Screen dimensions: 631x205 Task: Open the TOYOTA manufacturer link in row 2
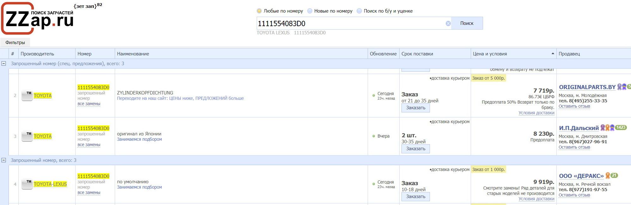pyautogui.click(x=43, y=96)
